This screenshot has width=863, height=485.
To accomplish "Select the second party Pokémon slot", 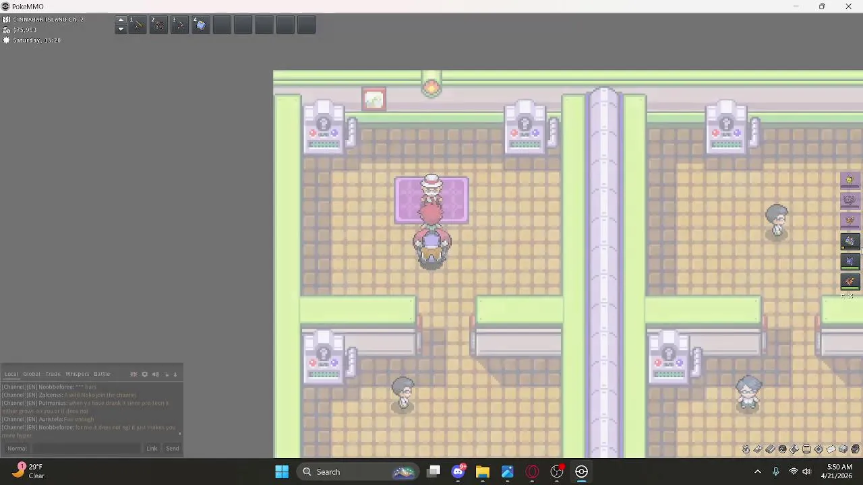I will click(x=850, y=200).
